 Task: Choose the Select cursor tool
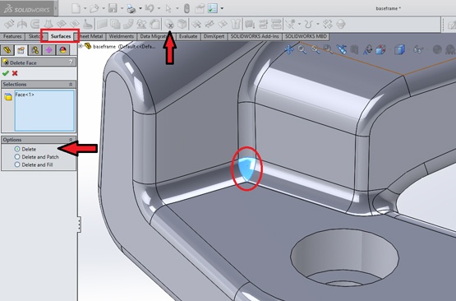[x=168, y=9]
